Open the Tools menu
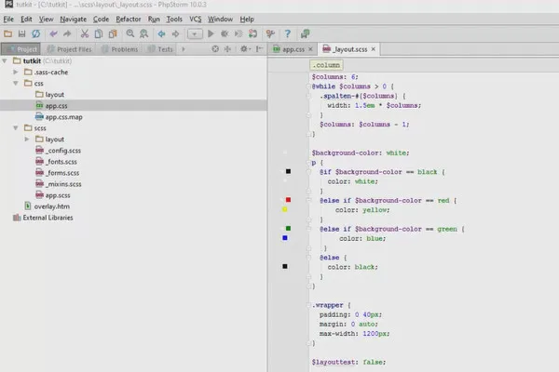The height and width of the screenshot is (372, 559). tap(174, 20)
